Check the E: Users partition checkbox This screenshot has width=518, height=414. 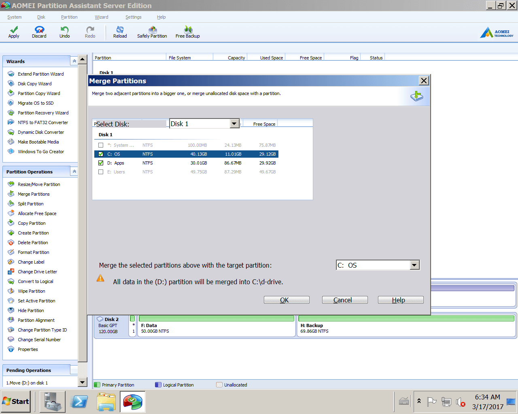pyautogui.click(x=100, y=172)
